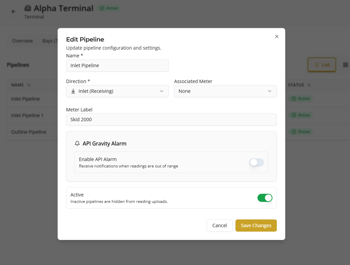Click into the Meter Label field
The image size is (350, 265).
coord(171,120)
